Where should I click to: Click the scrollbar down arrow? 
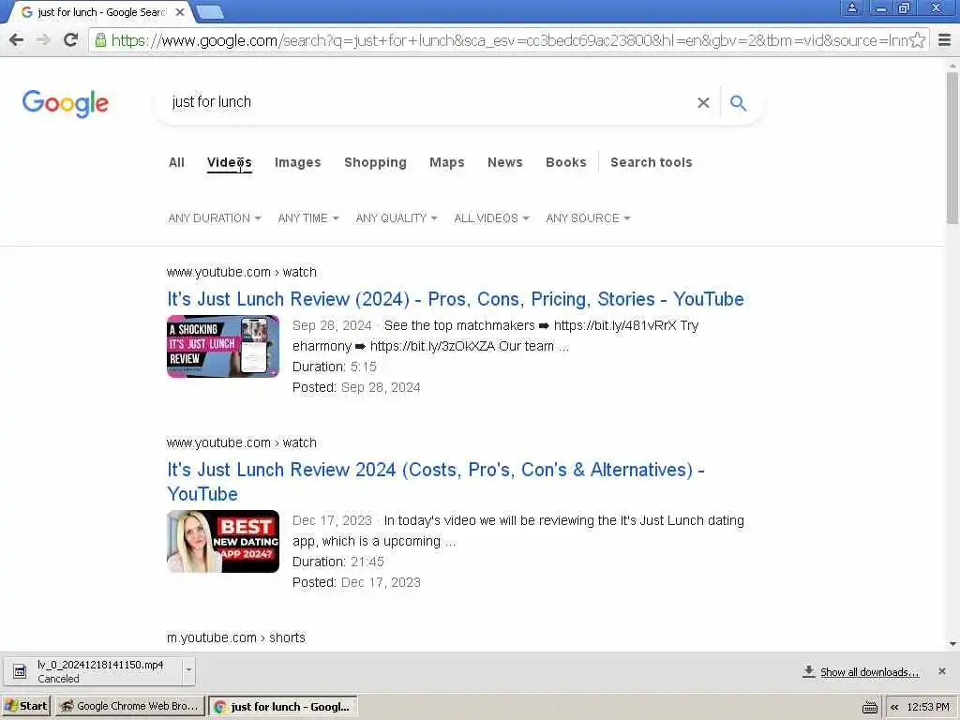click(952, 643)
